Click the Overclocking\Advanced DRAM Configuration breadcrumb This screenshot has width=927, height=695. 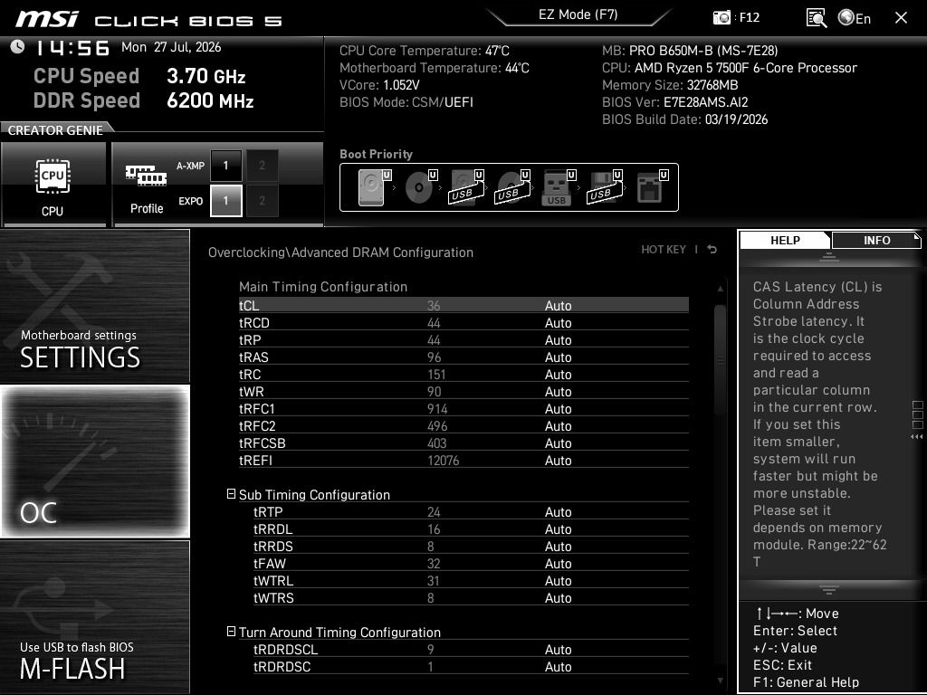(x=340, y=252)
